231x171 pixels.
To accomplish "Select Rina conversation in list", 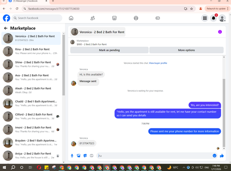I will pos(31,51).
